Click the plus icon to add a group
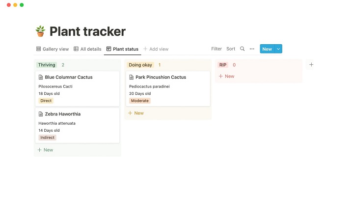 [311, 64]
